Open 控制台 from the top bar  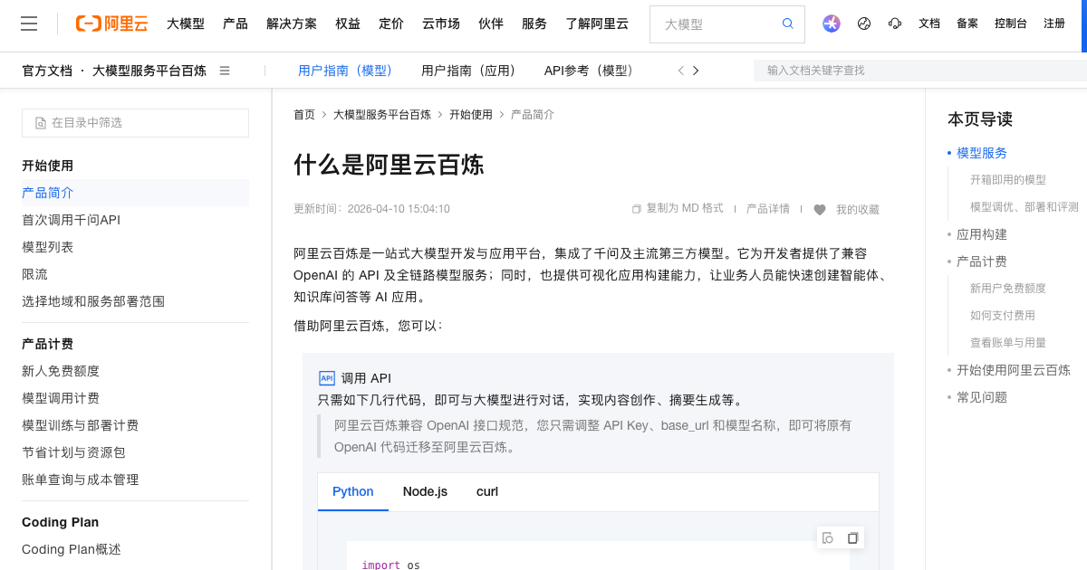point(1011,24)
